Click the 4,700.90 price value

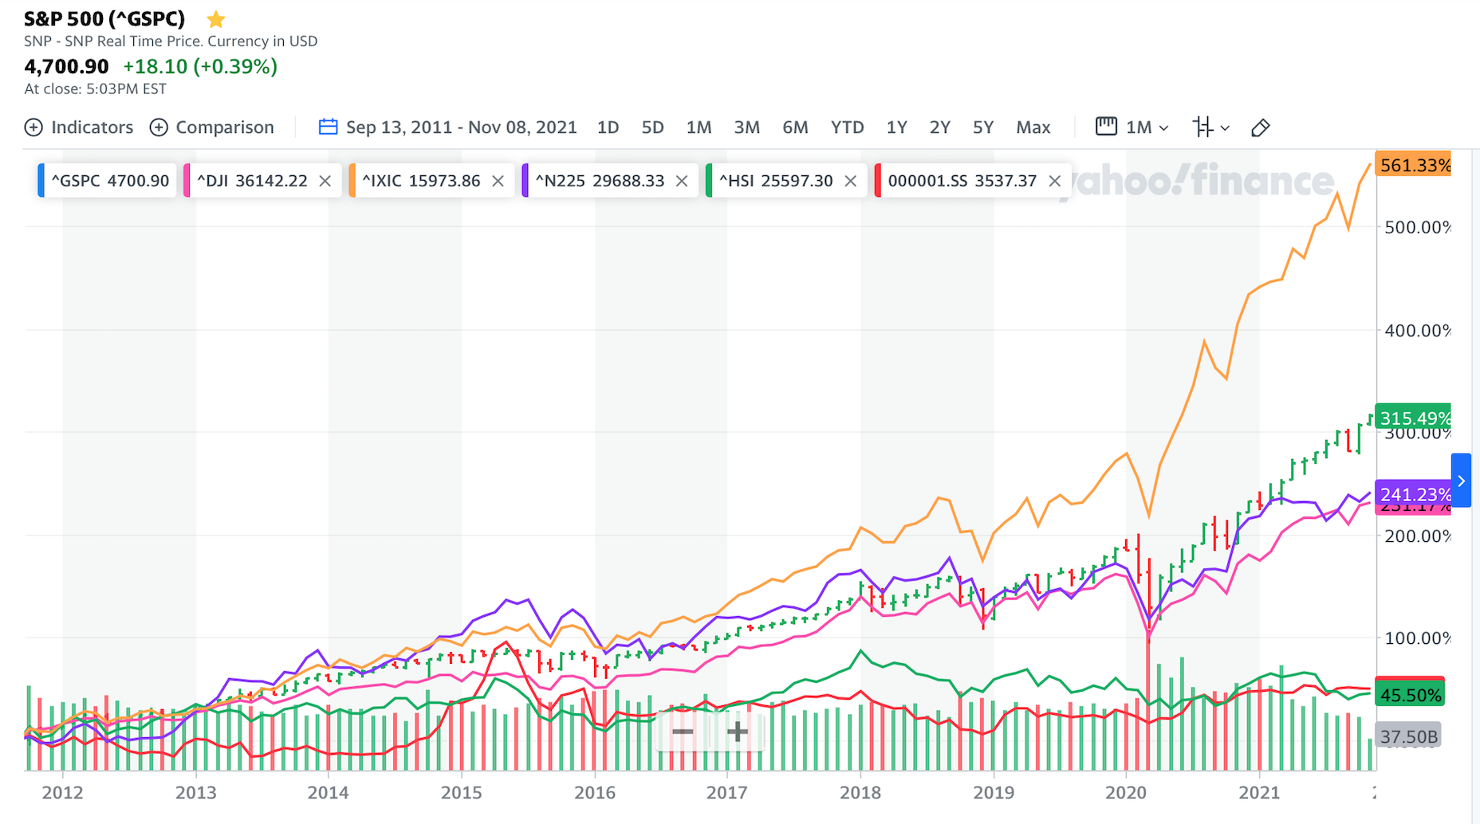coord(66,66)
